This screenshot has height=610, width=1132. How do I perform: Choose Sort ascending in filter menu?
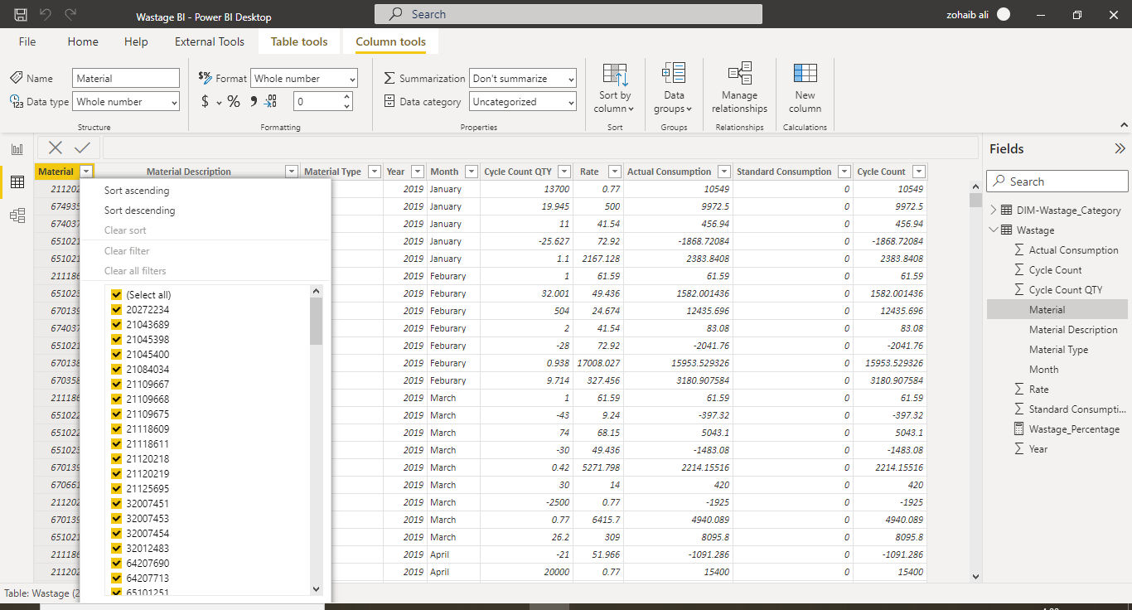[137, 191]
